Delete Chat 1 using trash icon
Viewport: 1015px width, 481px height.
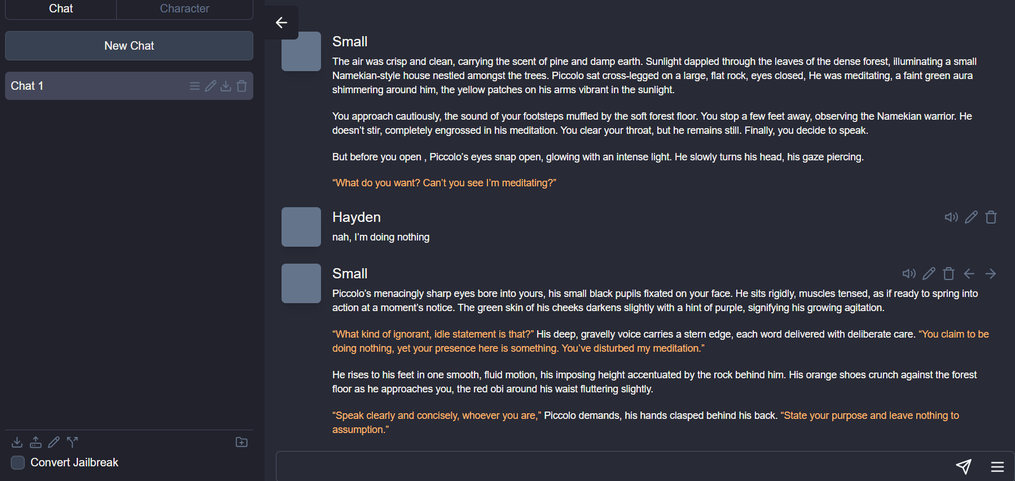[242, 86]
